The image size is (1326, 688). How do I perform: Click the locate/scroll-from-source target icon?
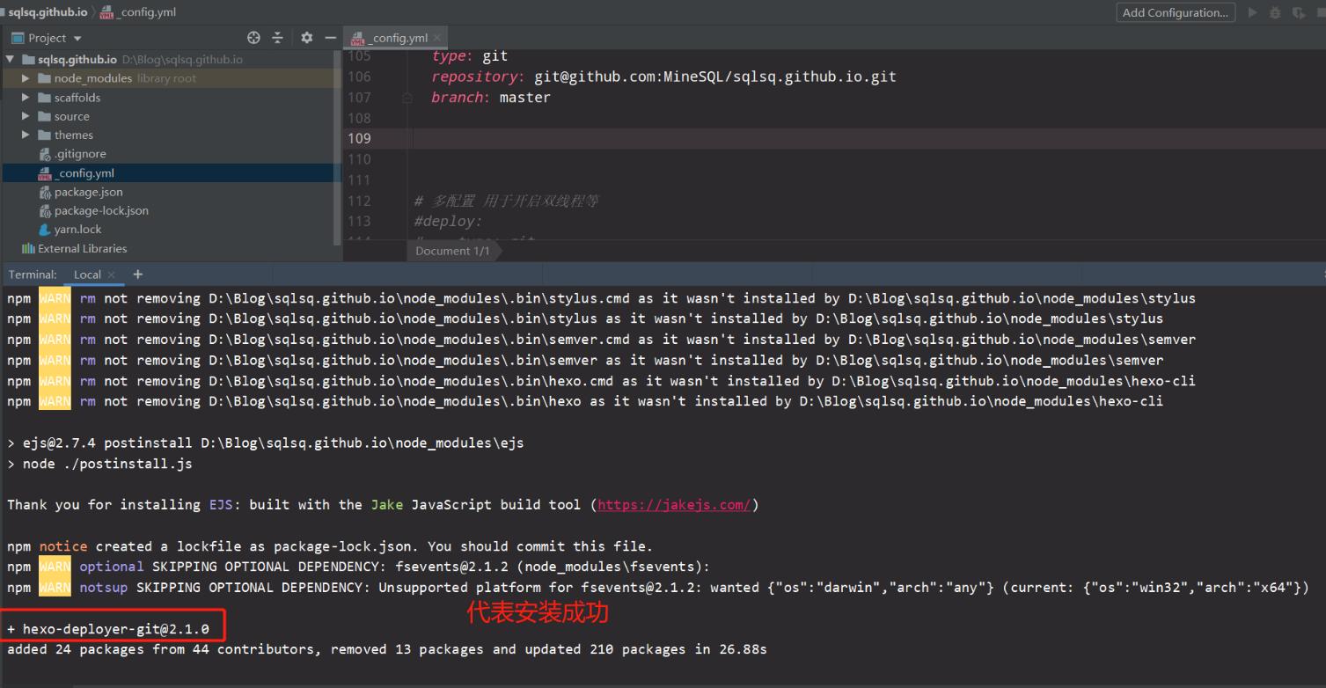coord(253,38)
